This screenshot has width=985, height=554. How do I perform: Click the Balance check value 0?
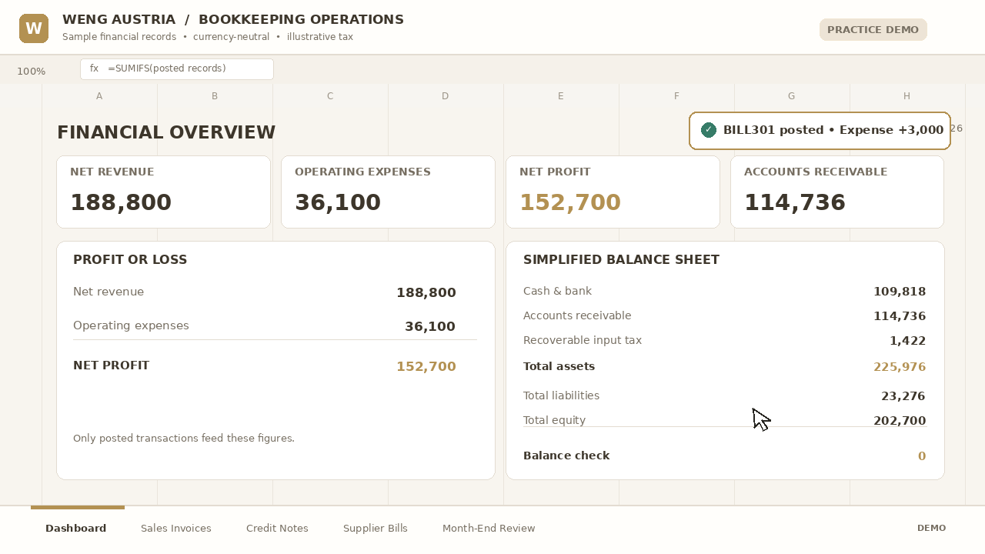(x=922, y=456)
